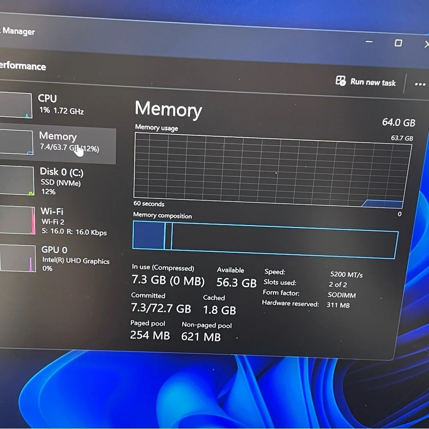Image resolution: width=429 pixels, height=429 pixels.
Task: Click the Non-paged pool label
Action: click(x=207, y=325)
